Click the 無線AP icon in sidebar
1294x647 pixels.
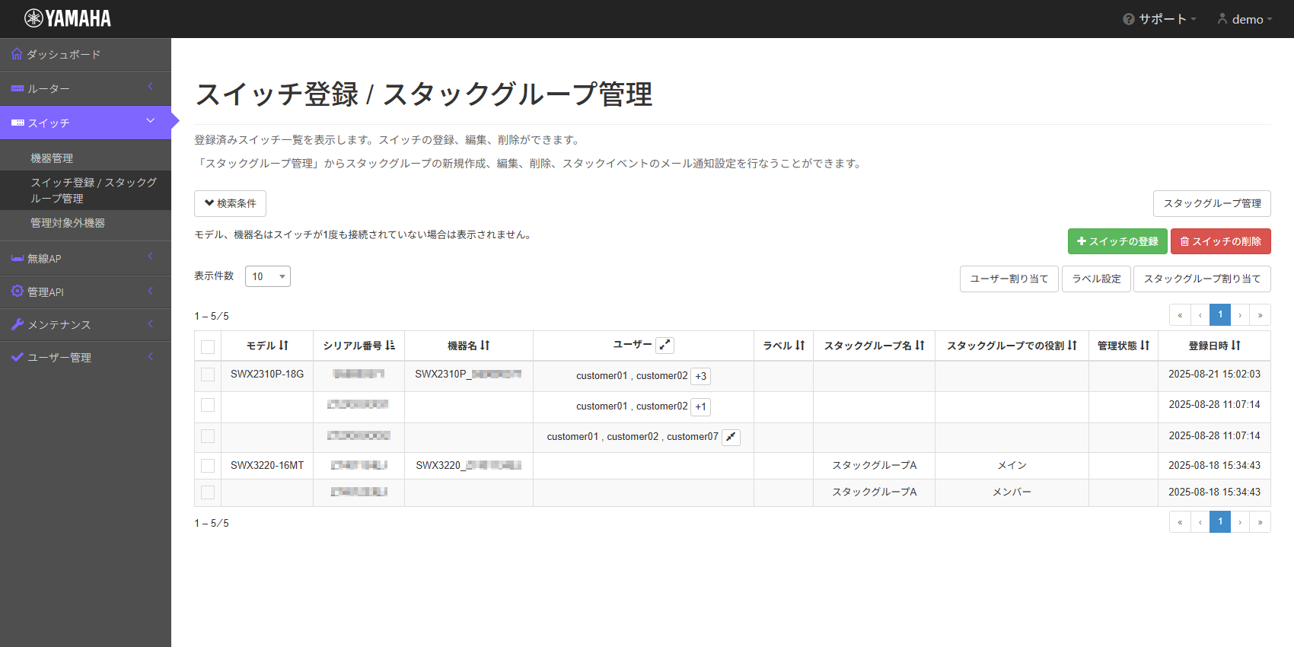[x=18, y=258]
